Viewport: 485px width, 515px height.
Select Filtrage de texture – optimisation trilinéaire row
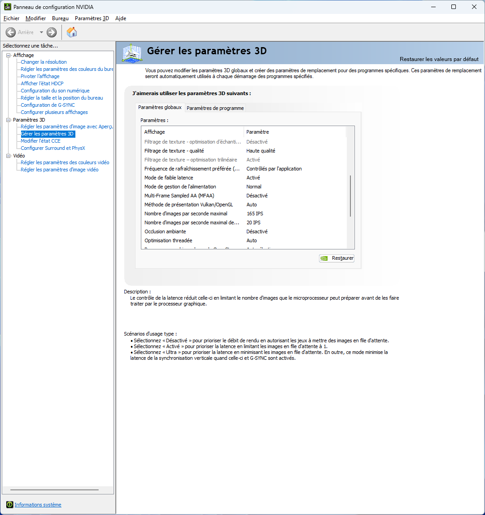[244, 160]
